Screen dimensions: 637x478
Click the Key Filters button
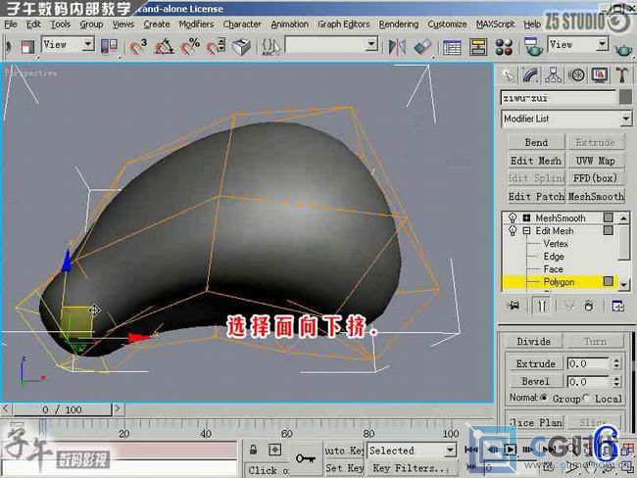[411, 468]
